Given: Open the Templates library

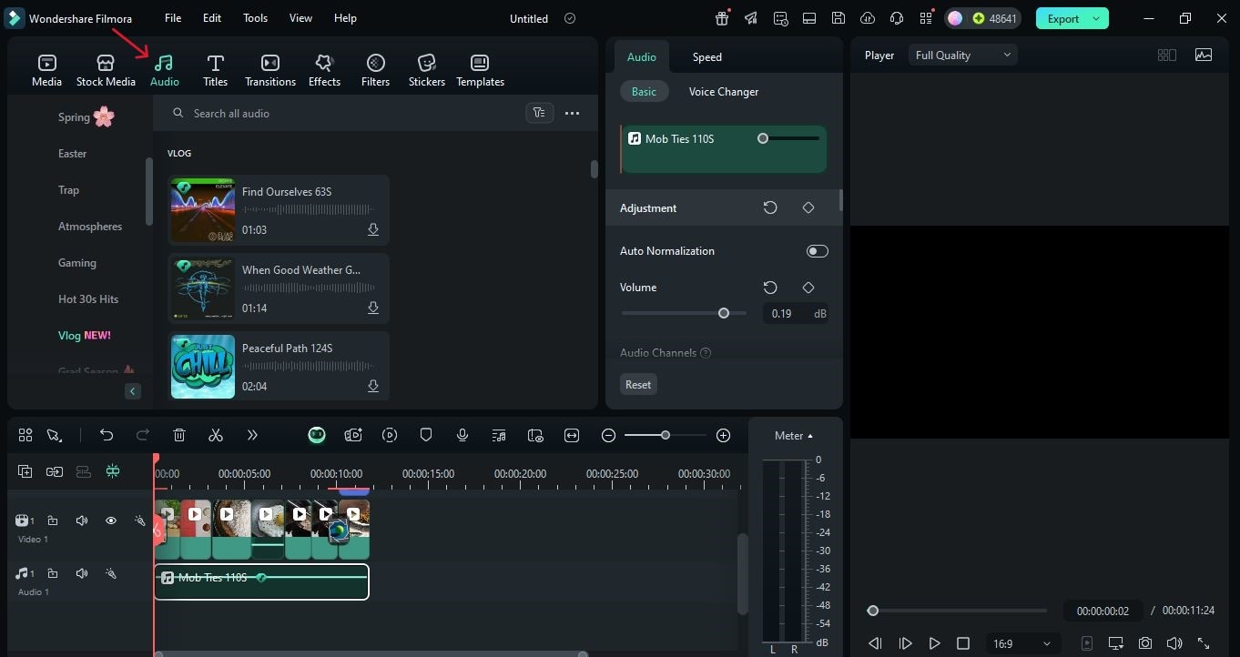Looking at the screenshot, I should tap(480, 70).
